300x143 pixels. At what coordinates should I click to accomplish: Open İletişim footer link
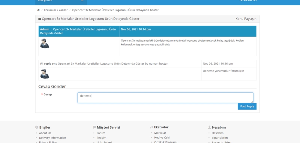[x=101, y=138]
